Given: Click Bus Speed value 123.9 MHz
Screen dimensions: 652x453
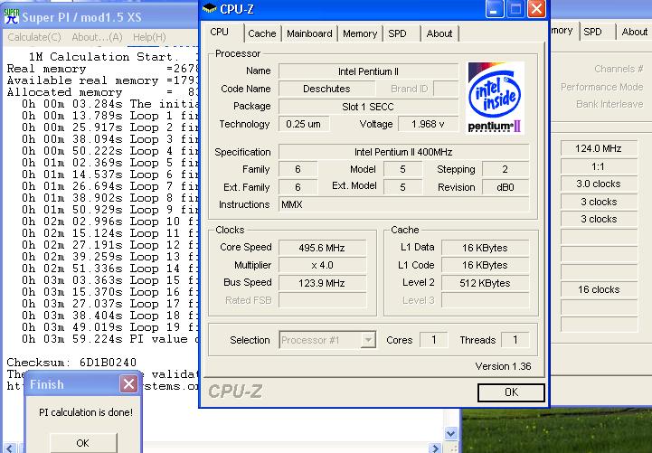Looking at the screenshot, I should pyautogui.click(x=322, y=283).
